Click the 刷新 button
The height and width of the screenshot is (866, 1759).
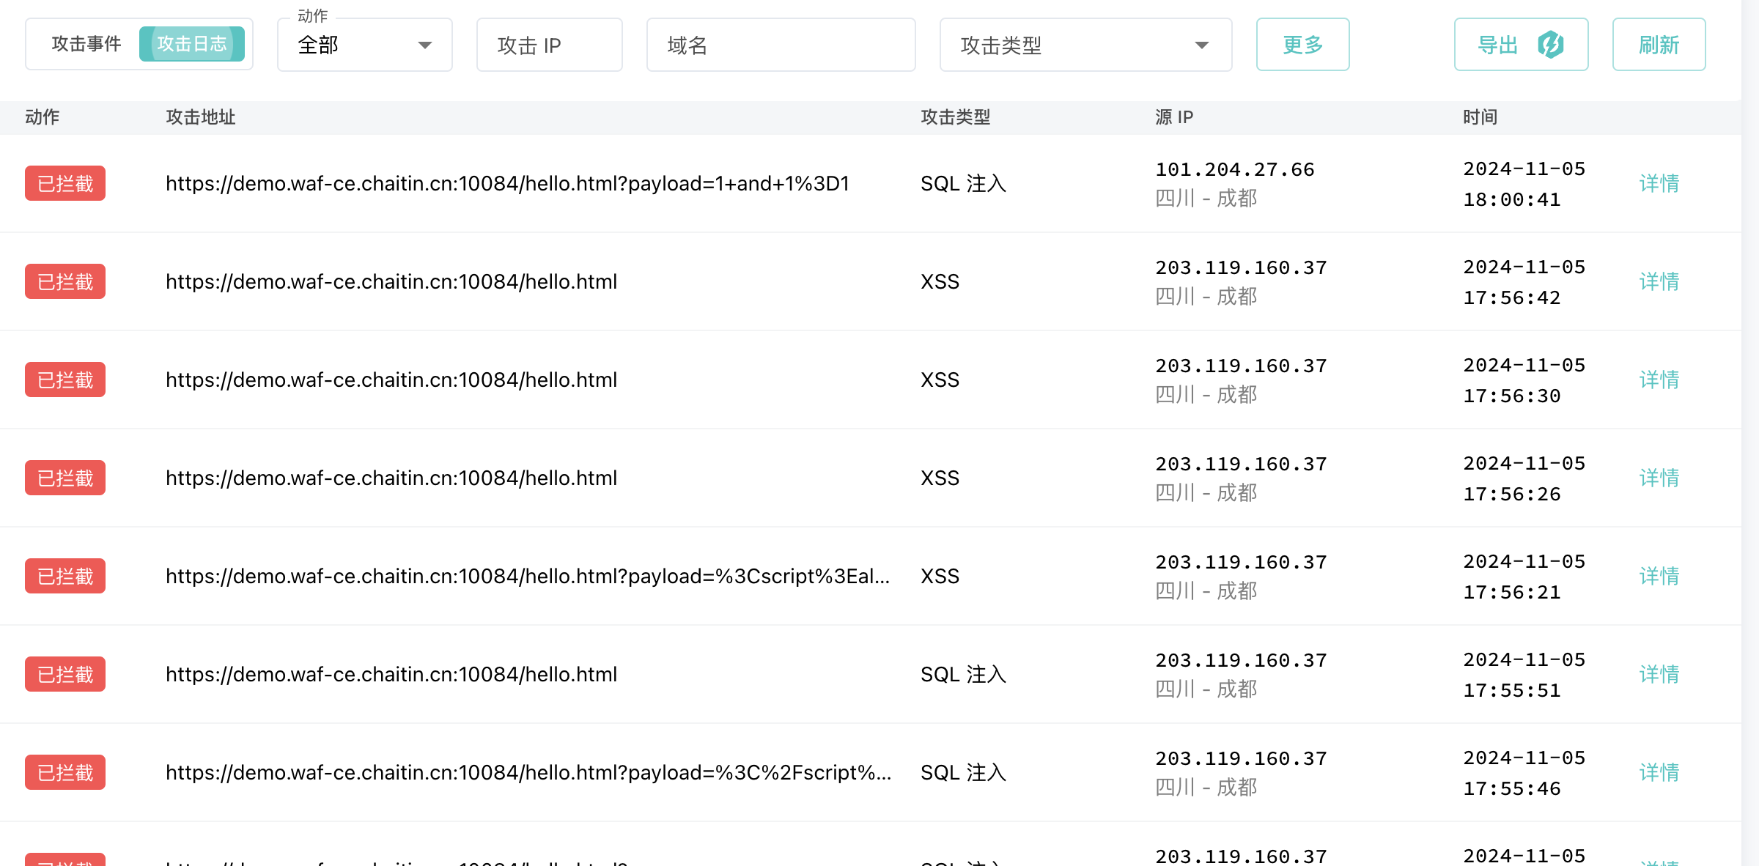pos(1658,45)
